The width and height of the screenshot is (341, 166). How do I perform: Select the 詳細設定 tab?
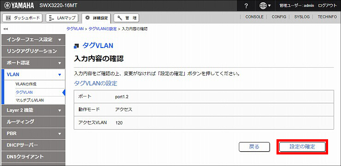[x=96, y=18]
